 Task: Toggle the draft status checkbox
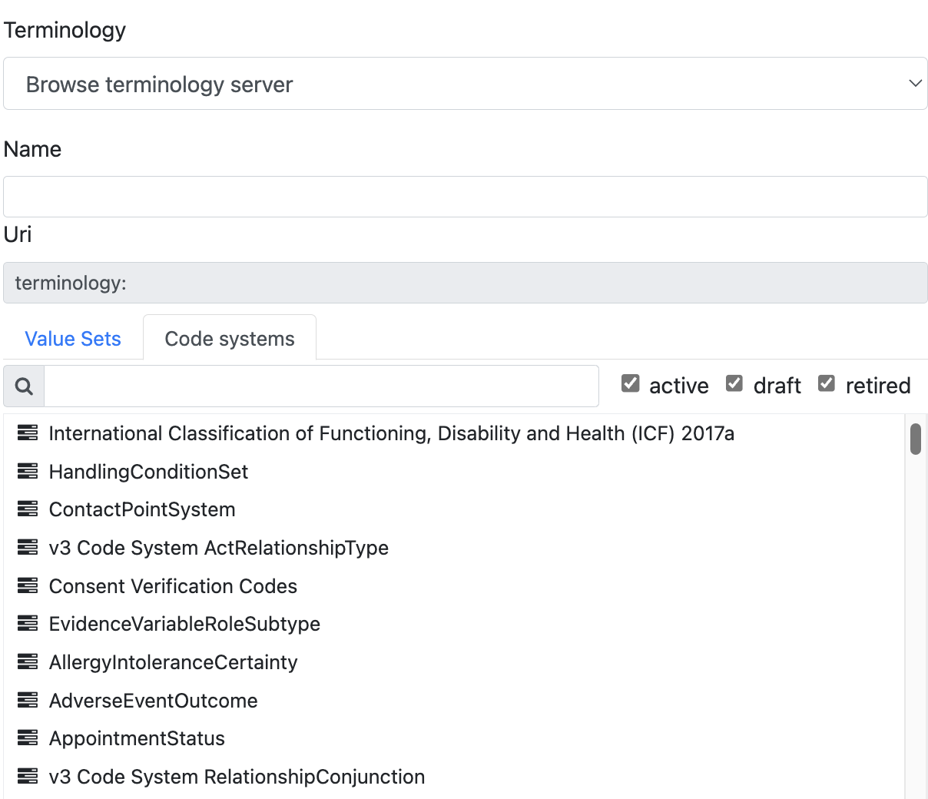point(734,383)
